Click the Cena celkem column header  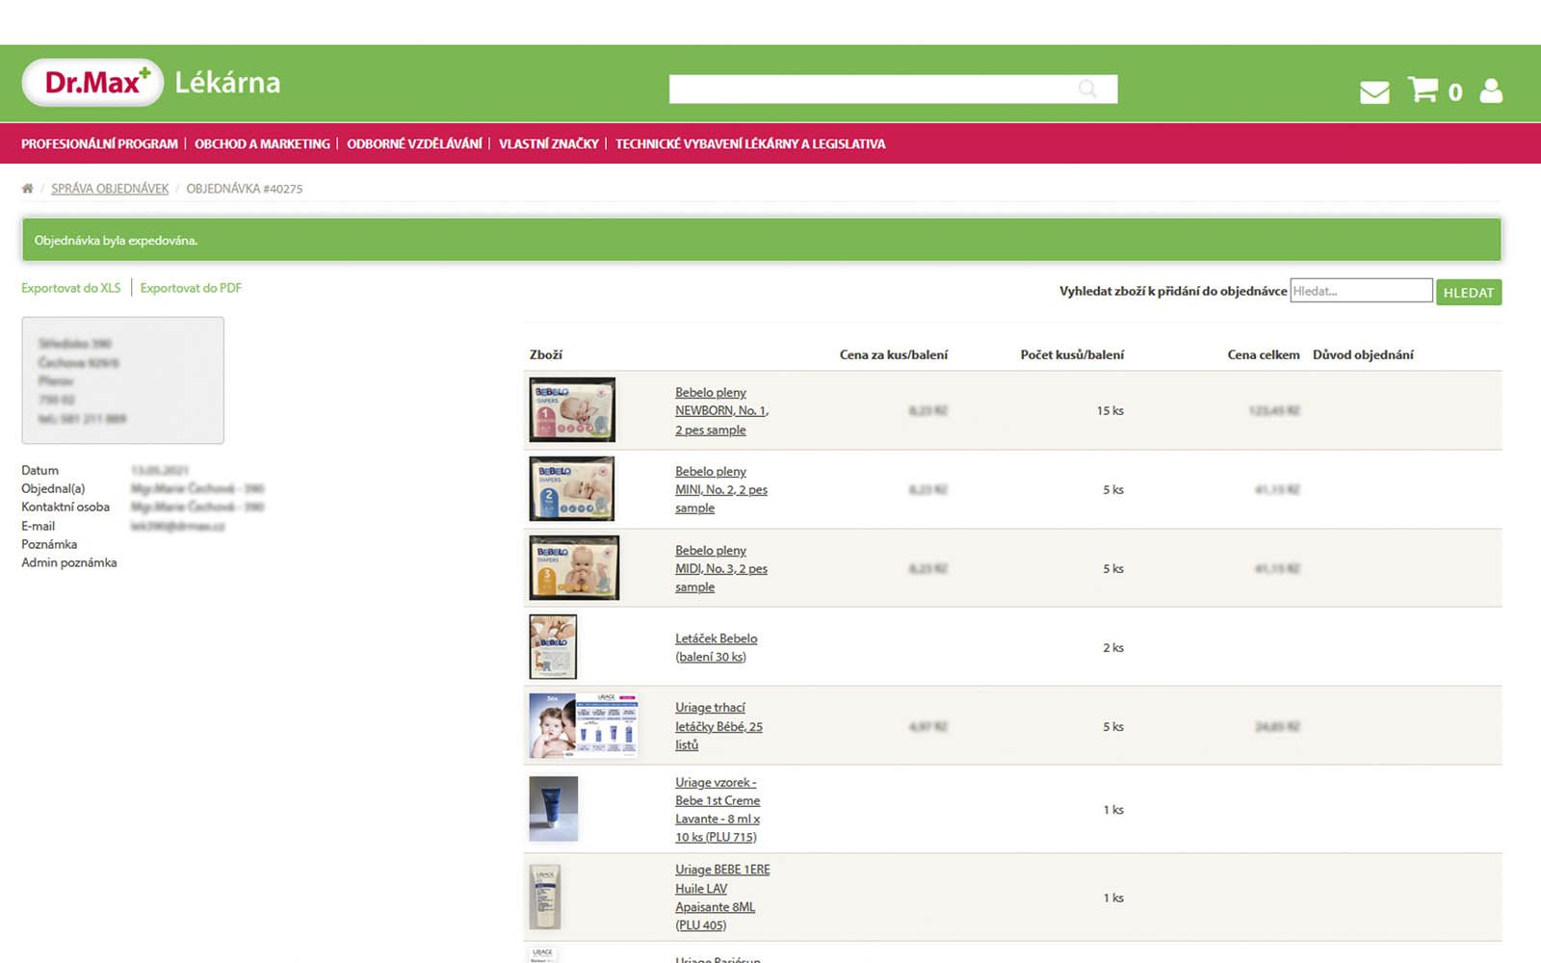[1264, 354]
